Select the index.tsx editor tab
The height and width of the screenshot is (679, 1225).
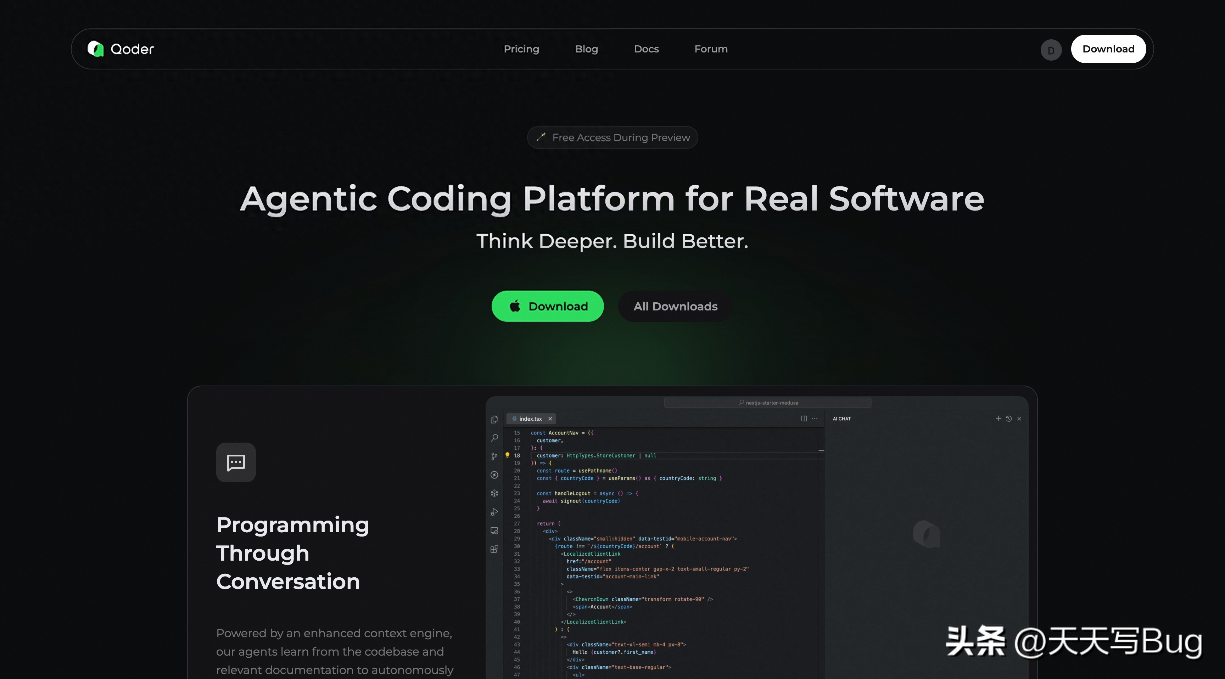pos(530,419)
